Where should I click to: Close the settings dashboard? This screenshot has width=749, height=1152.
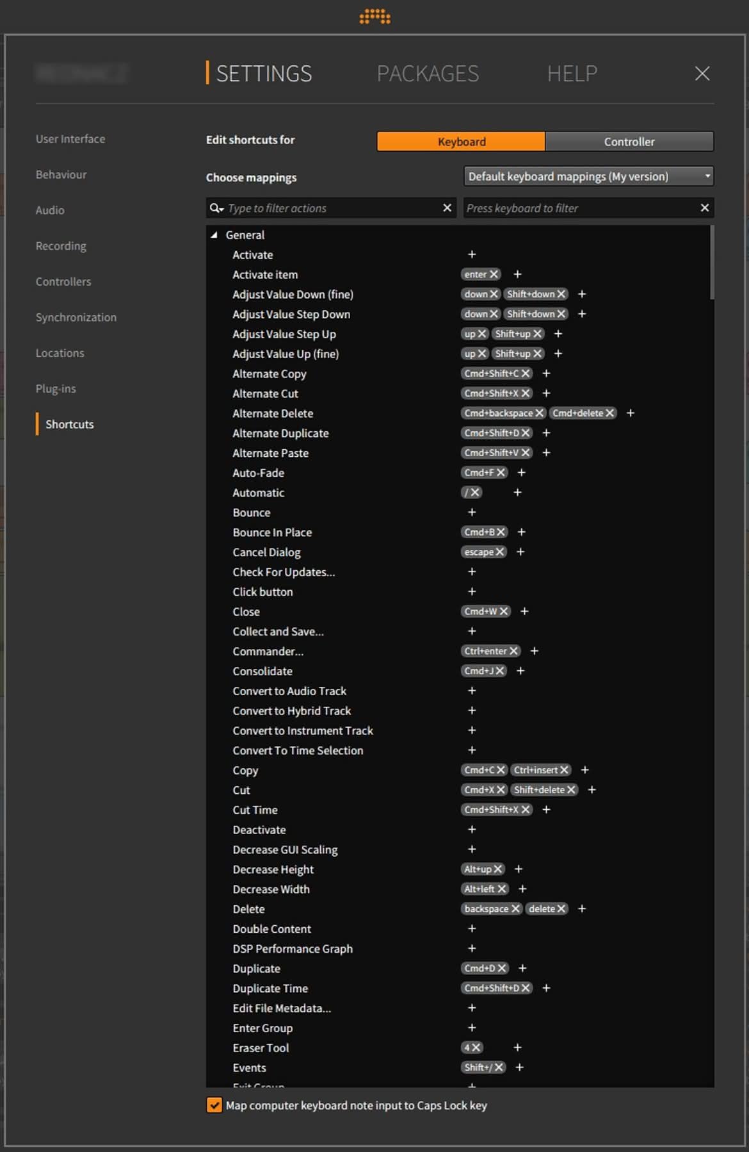702,74
